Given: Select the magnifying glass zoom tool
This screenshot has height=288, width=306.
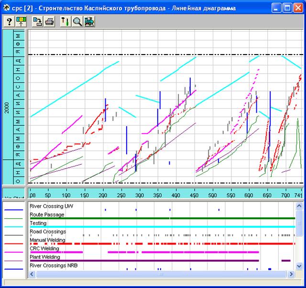Looking at the screenshot, I should point(76,22).
